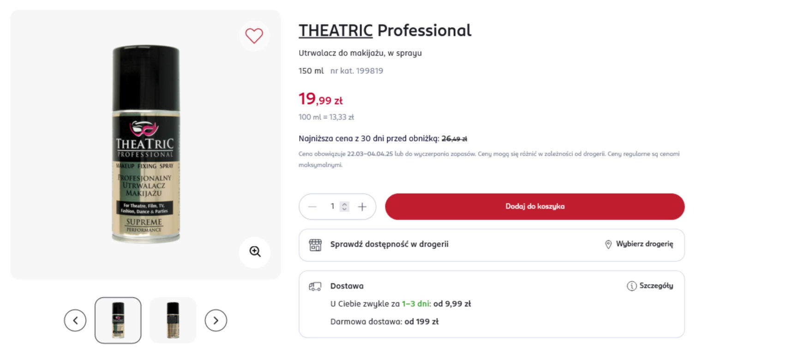Click the delivery truck icon

tap(315, 287)
